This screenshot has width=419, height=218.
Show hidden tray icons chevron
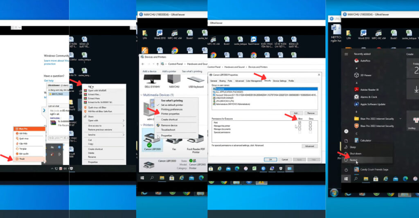[x=52, y=169]
